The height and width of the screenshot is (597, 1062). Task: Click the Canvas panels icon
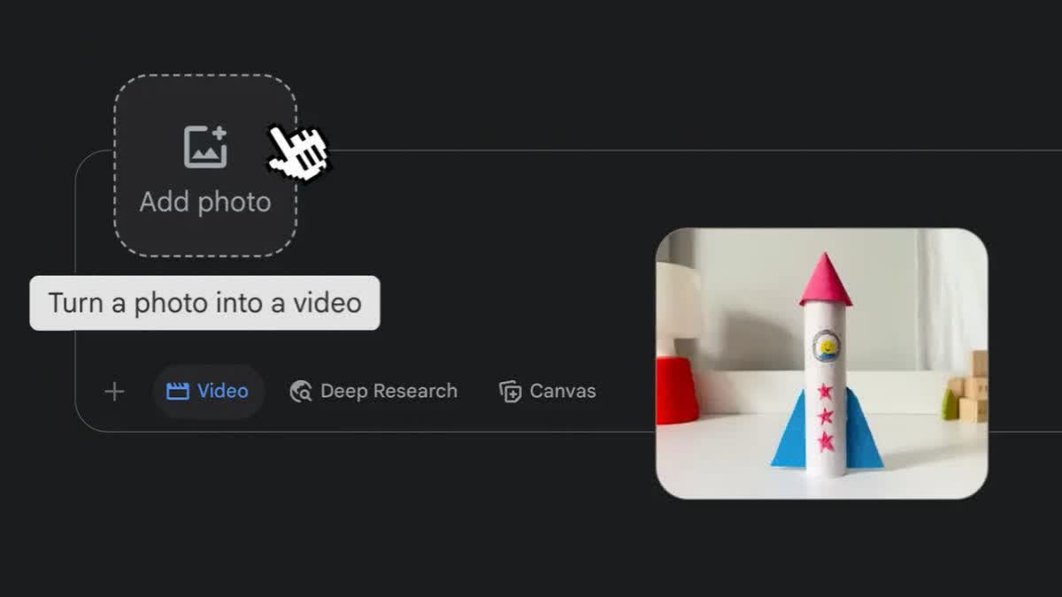[509, 390]
